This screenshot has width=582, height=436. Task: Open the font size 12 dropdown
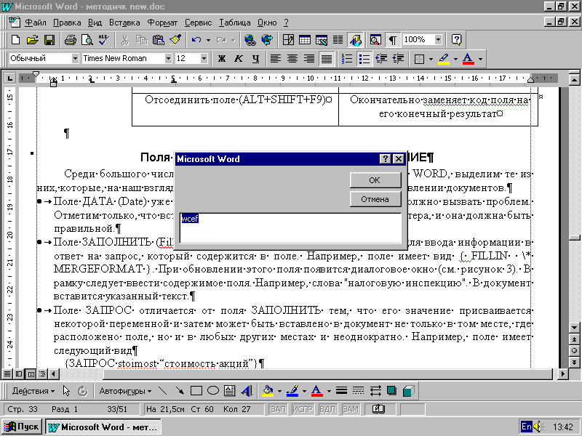pyautogui.click(x=204, y=59)
